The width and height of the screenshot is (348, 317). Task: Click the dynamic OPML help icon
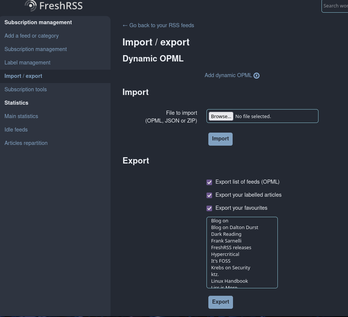tap(257, 76)
